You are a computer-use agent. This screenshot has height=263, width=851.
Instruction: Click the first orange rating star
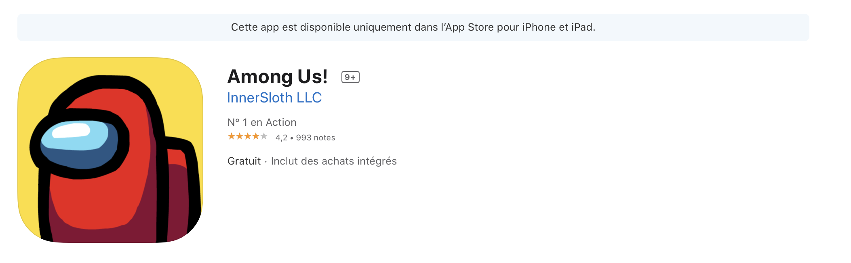(x=232, y=136)
